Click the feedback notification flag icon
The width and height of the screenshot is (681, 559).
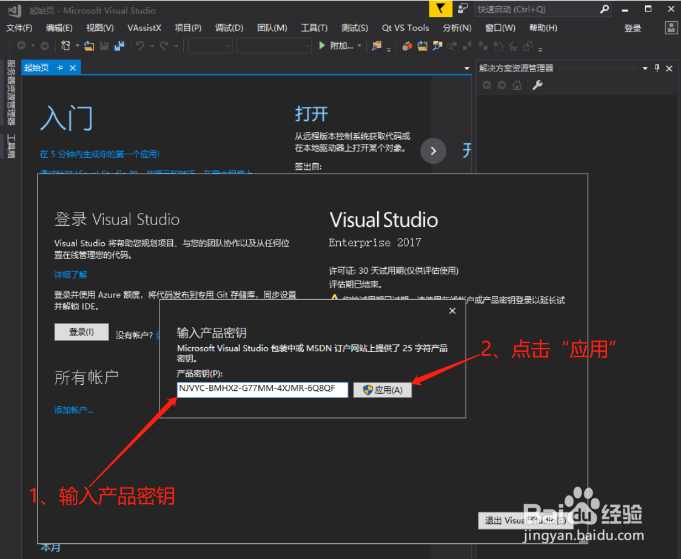pyautogui.click(x=440, y=8)
